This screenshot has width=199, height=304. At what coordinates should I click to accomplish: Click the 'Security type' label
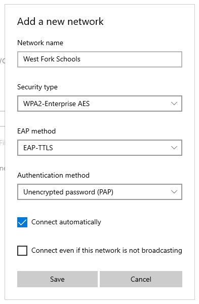click(x=37, y=87)
